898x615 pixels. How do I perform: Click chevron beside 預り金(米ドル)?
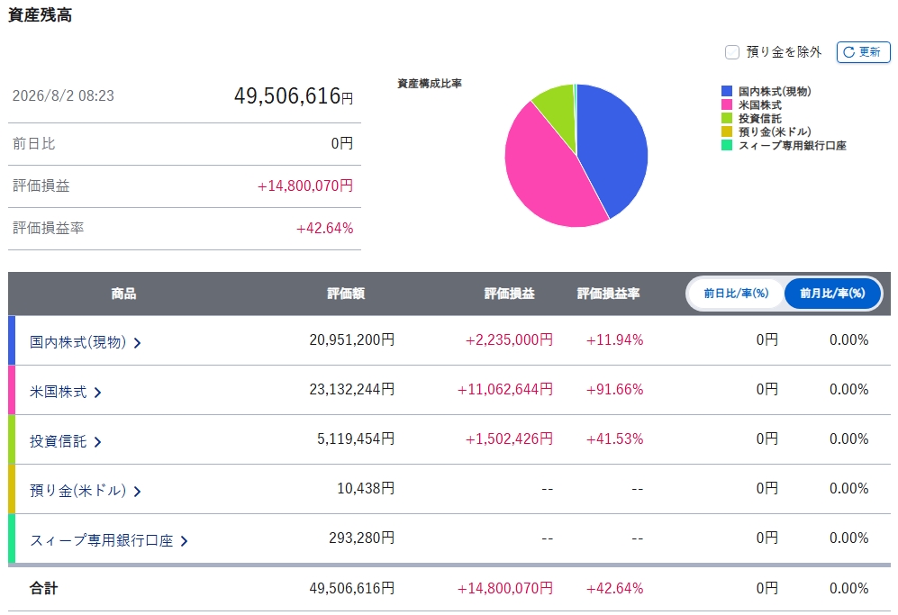click(x=138, y=492)
